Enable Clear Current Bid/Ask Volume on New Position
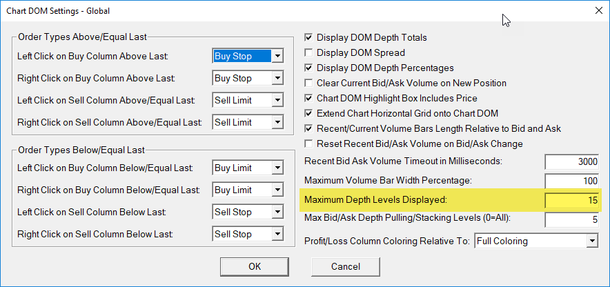 pos(308,83)
